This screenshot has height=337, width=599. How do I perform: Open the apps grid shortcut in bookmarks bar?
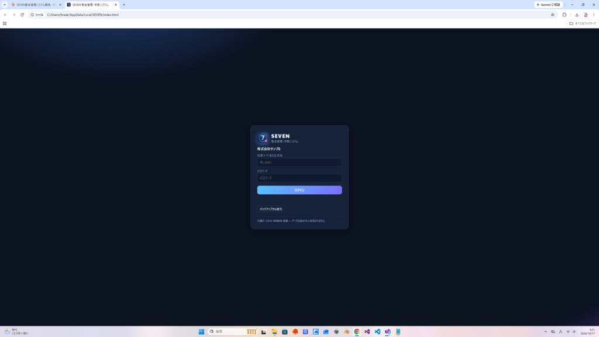pyautogui.click(x=5, y=23)
